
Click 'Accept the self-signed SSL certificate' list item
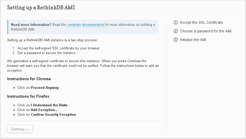click(x=59, y=48)
